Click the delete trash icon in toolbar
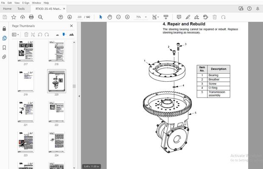The image size is (263, 169). click(x=215, y=17)
